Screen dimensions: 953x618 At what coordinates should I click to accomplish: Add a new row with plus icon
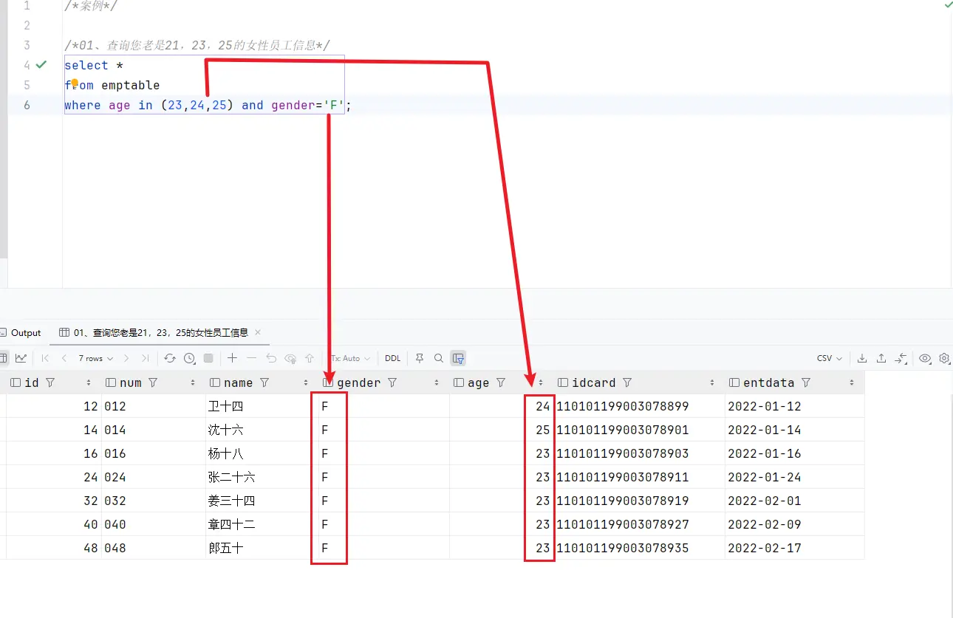coord(232,358)
